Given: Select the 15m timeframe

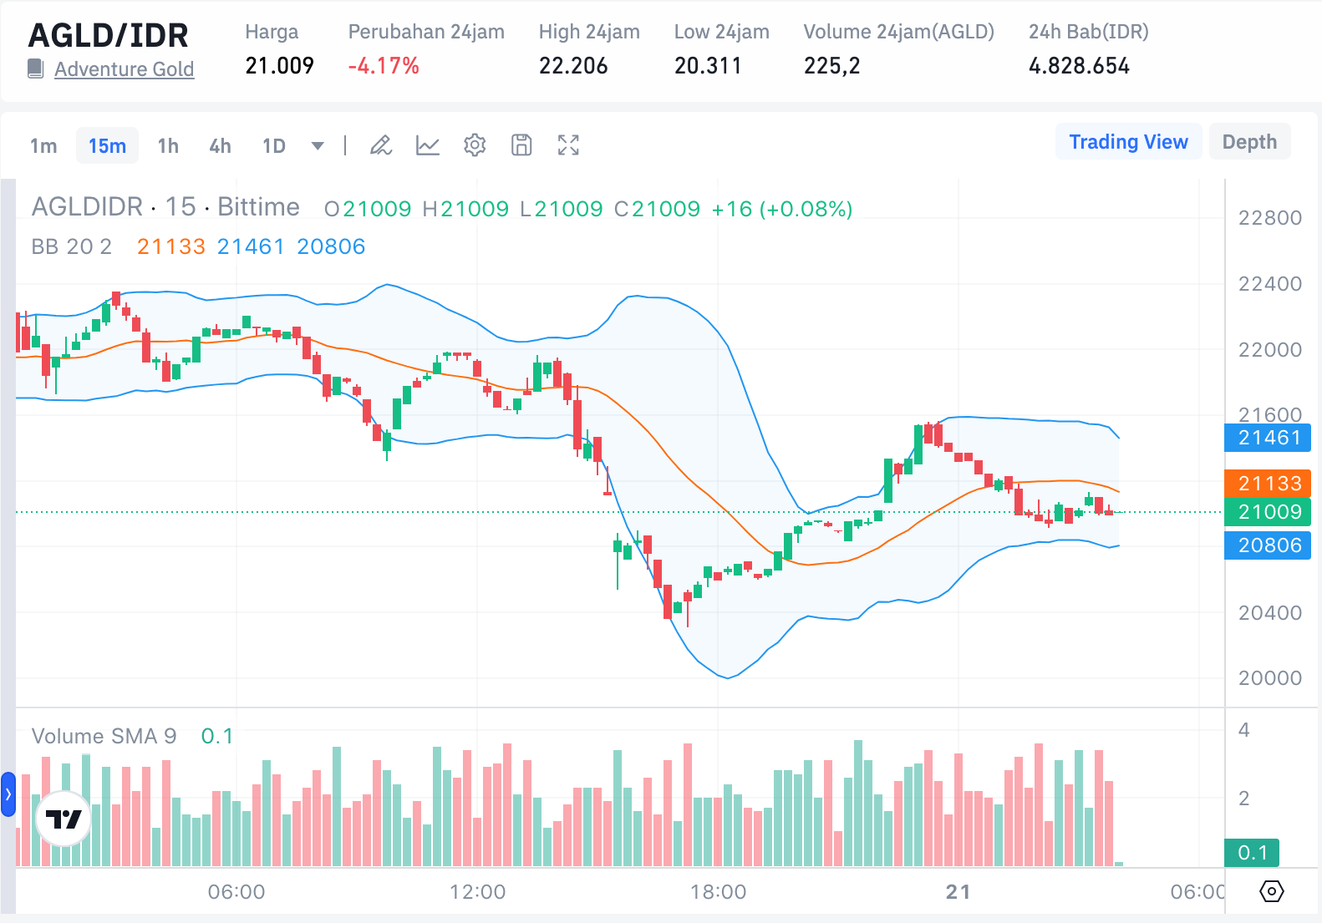Looking at the screenshot, I should point(107,146).
